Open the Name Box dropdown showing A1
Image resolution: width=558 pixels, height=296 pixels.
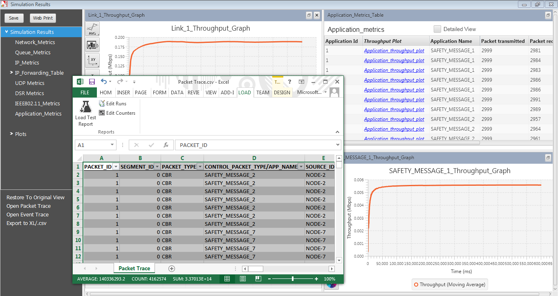point(113,145)
